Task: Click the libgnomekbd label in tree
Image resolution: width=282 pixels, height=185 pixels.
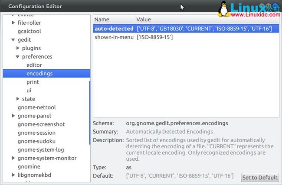Action: click(x=34, y=175)
